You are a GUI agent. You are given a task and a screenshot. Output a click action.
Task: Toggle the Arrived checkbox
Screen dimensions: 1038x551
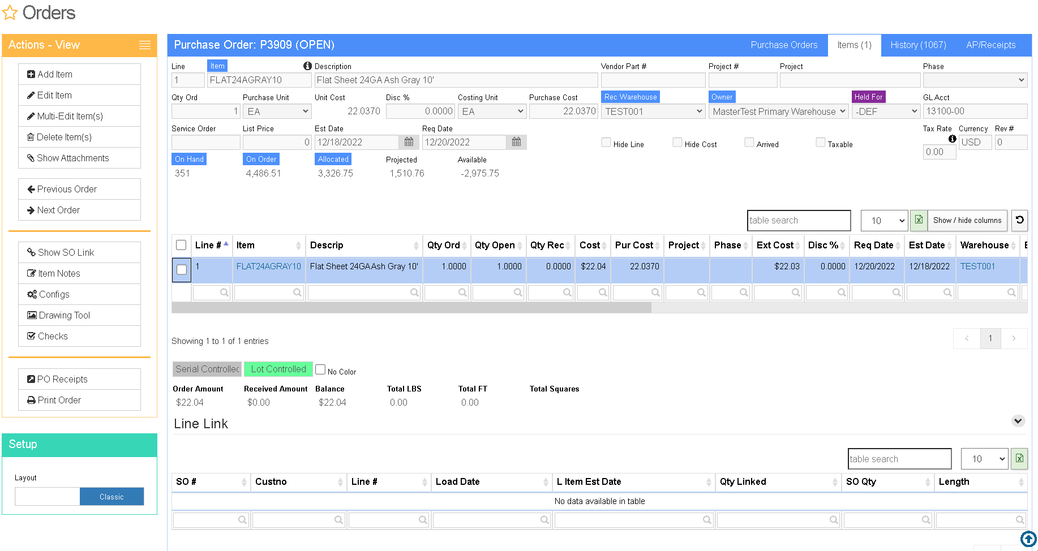[x=749, y=143]
